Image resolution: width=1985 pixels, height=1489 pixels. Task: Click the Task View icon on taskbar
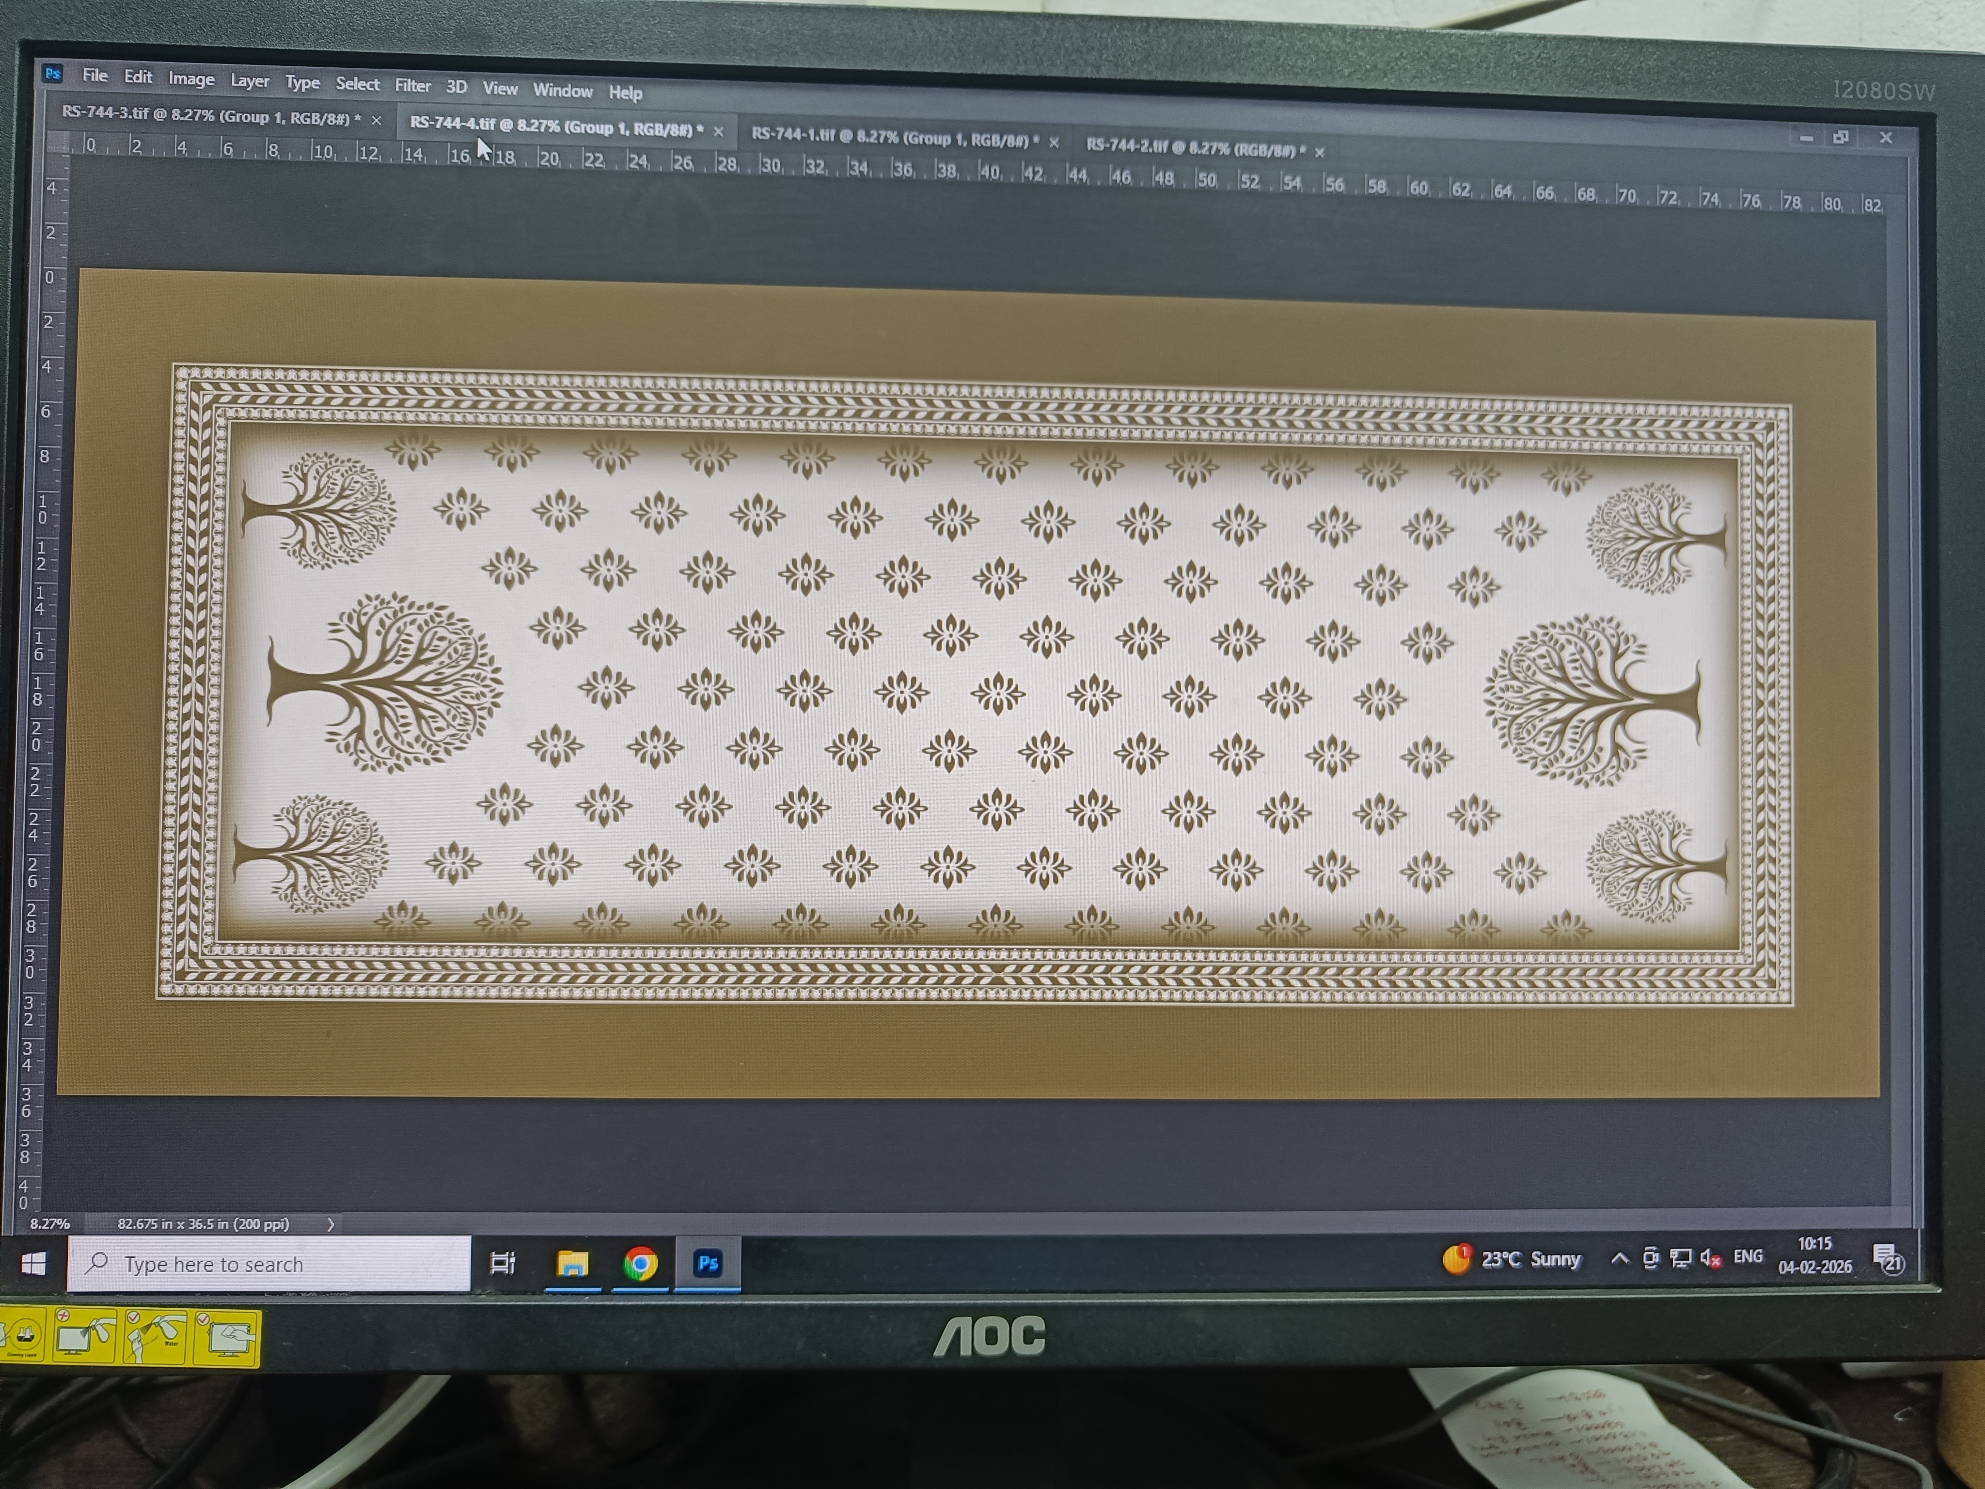(503, 1264)
